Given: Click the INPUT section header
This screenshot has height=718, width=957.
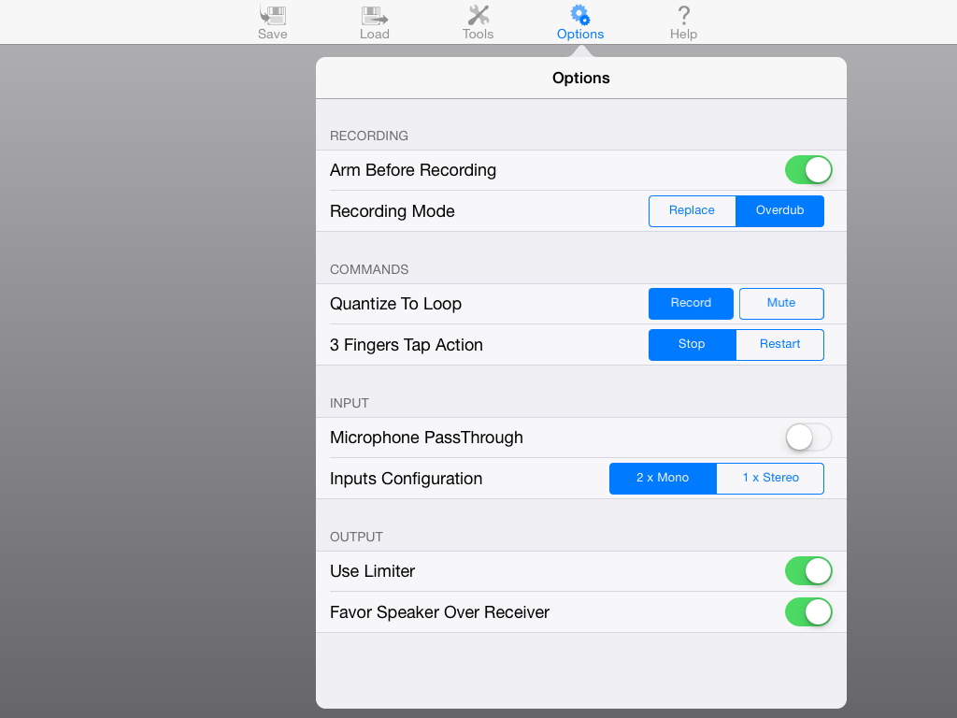Looking at the screenshot, I should tap(350, 403).
